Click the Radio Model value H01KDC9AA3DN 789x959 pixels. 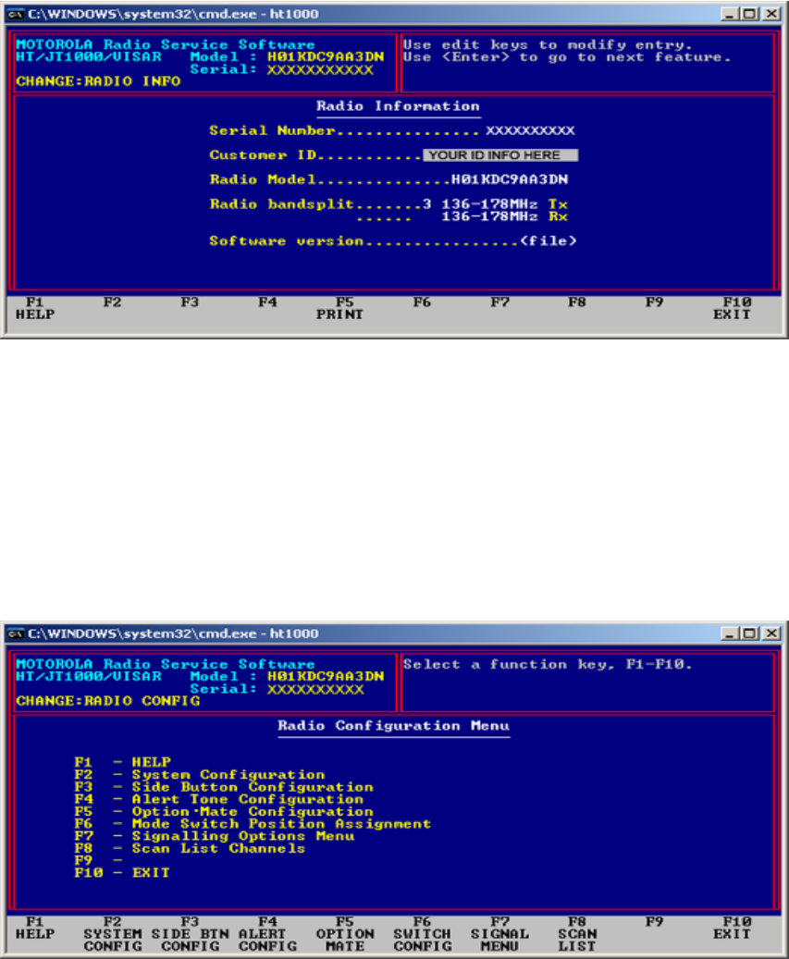click(510, 179)
